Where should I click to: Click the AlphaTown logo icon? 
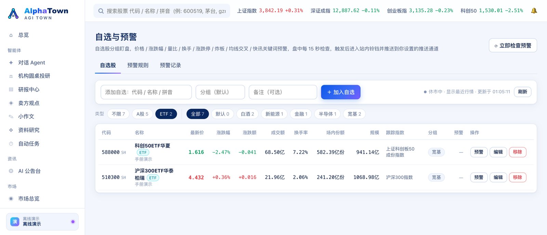[x=13, y=14]
